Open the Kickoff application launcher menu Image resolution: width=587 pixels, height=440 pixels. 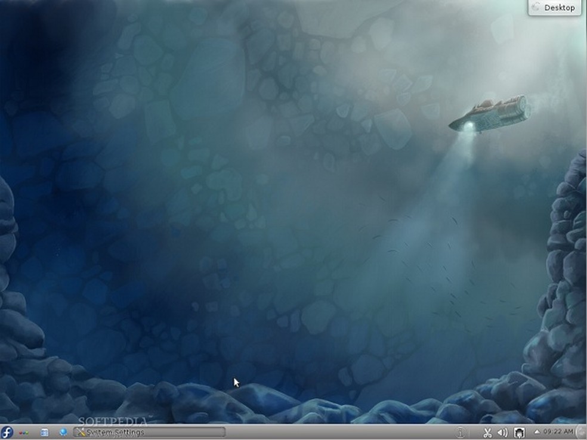pos(7,432)
